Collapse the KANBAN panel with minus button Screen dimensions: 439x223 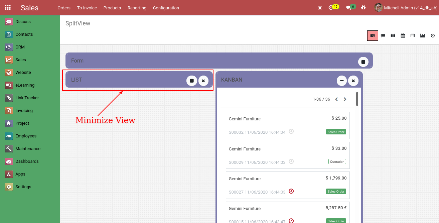[x=341, y=81]
